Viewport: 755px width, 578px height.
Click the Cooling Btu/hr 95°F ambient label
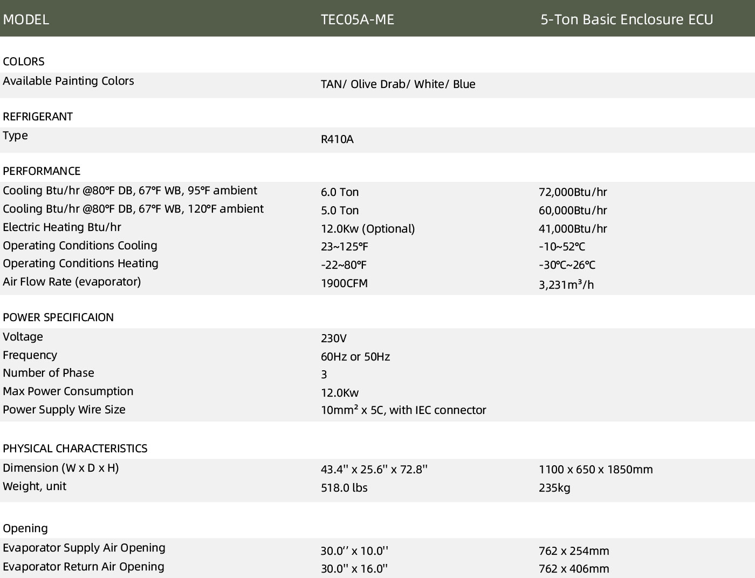pyautogui.click(x=130, y=191)
